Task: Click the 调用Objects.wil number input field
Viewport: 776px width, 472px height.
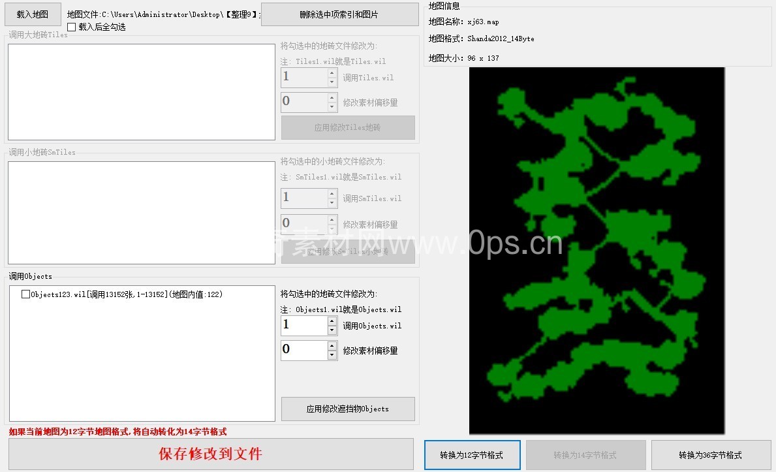Action: [x=303, y=325]
